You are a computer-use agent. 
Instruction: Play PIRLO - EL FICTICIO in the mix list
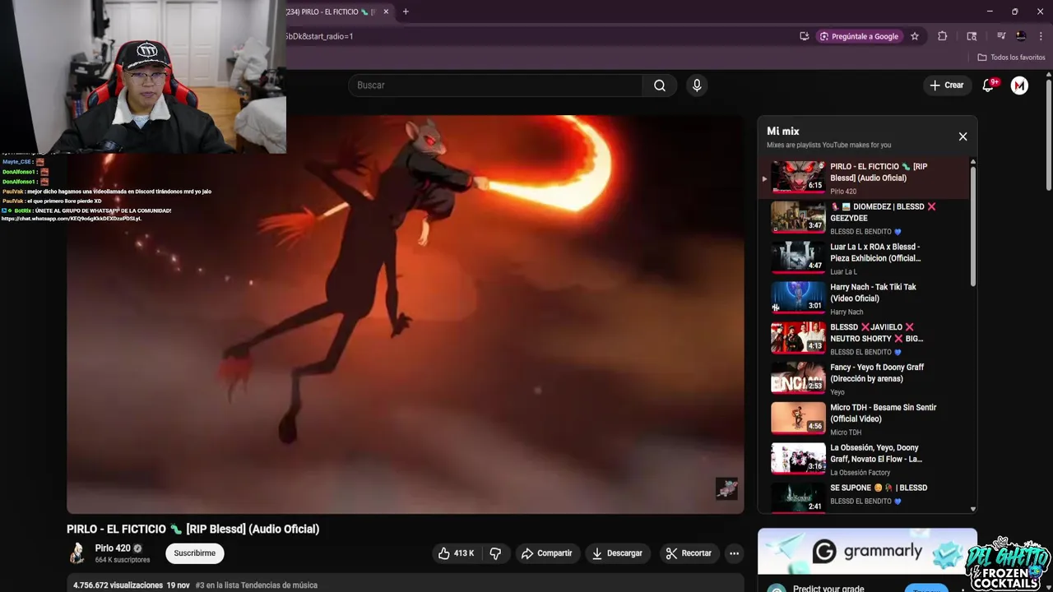pyautogui.click(x=864, y=178)
